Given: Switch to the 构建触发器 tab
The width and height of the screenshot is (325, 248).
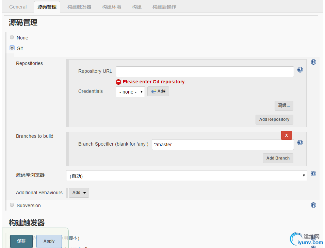Looking at the screenshot, I should point(79,7).
